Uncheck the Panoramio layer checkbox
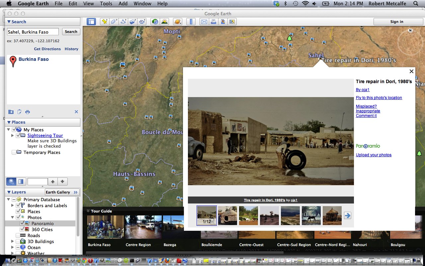Viewport: 425px width, 266px height. pyautogui.click(x=22, y=223)
